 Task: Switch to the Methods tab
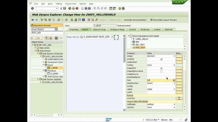point(169,29)
